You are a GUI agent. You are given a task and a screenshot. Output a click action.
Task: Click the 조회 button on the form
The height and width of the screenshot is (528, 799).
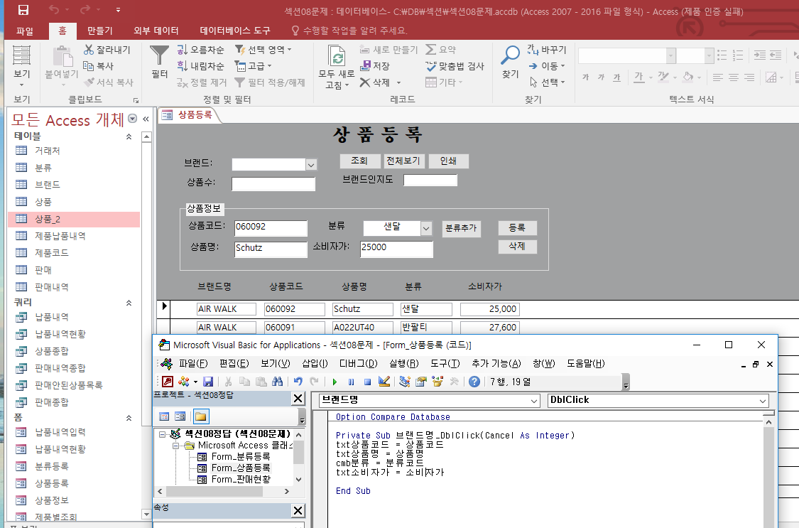359,161
